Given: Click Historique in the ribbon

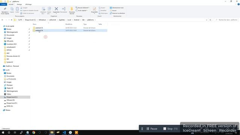Looking at the screenshot, I should tap(103, 13).
